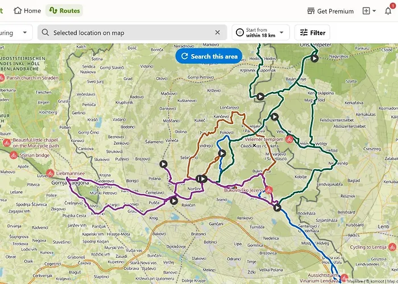398x284 pixels.
Task: Select the Bukovniško Jezero highlight marker
Action: click(x=269, y=190)
